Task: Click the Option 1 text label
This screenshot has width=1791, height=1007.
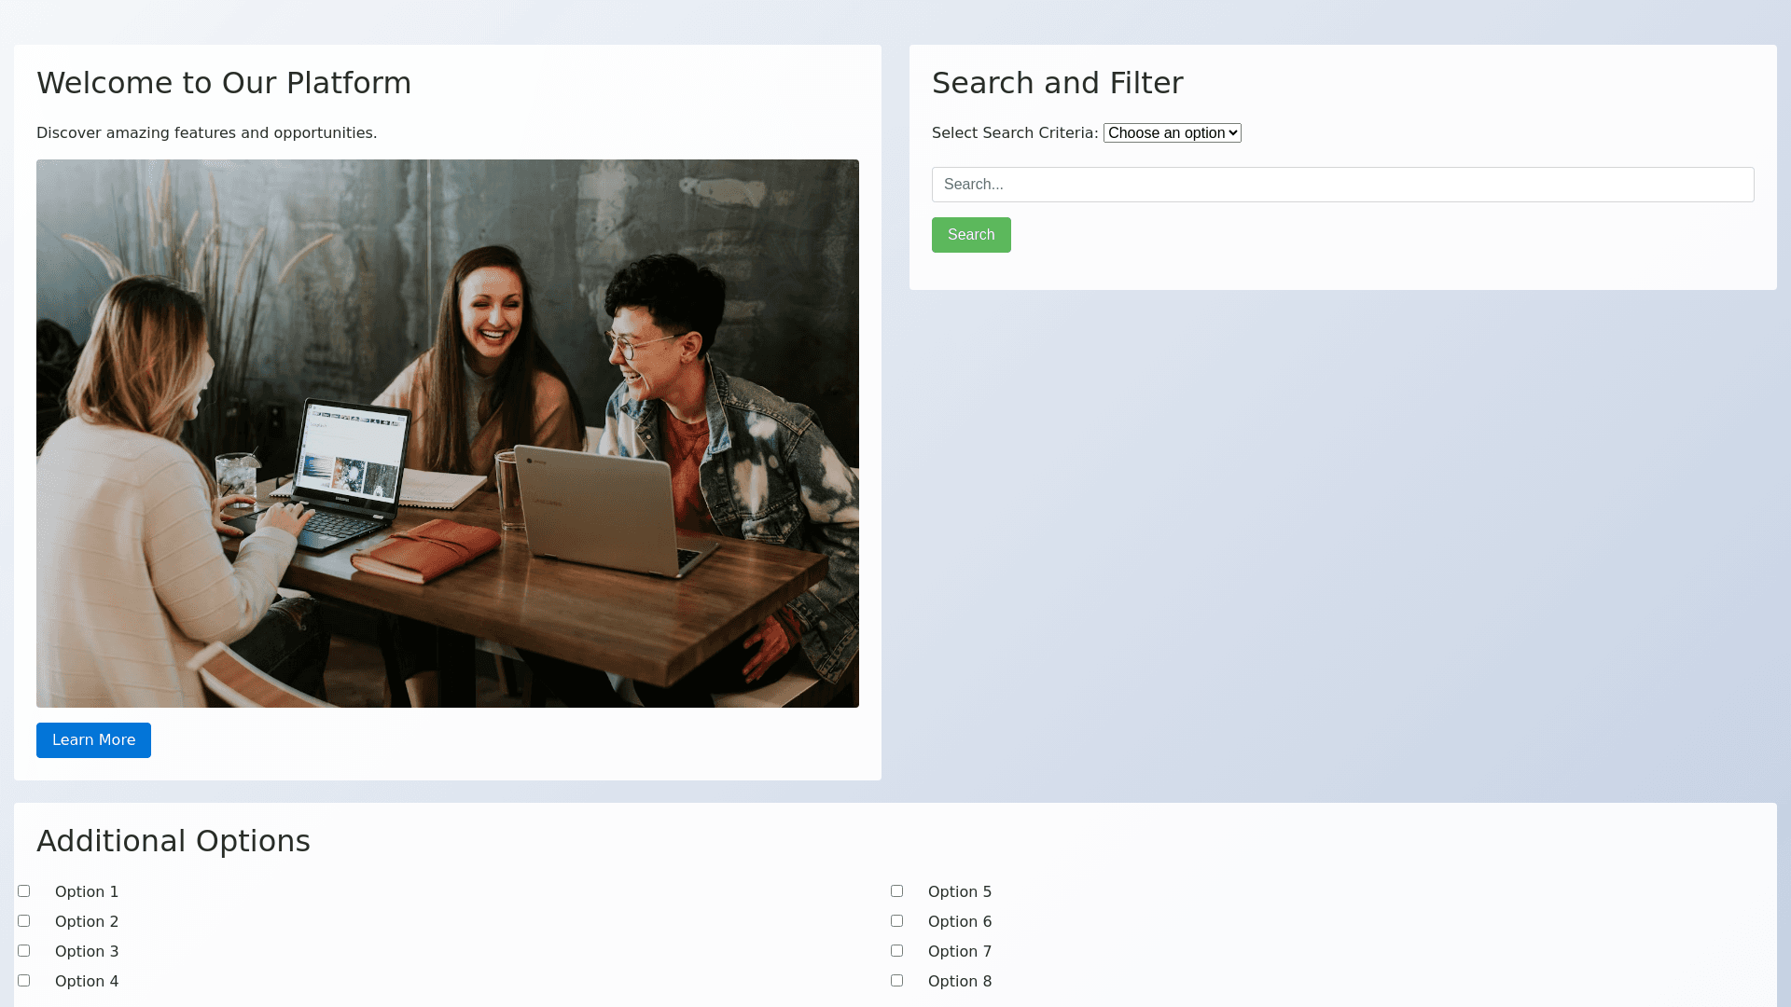Action: (87, 892)
